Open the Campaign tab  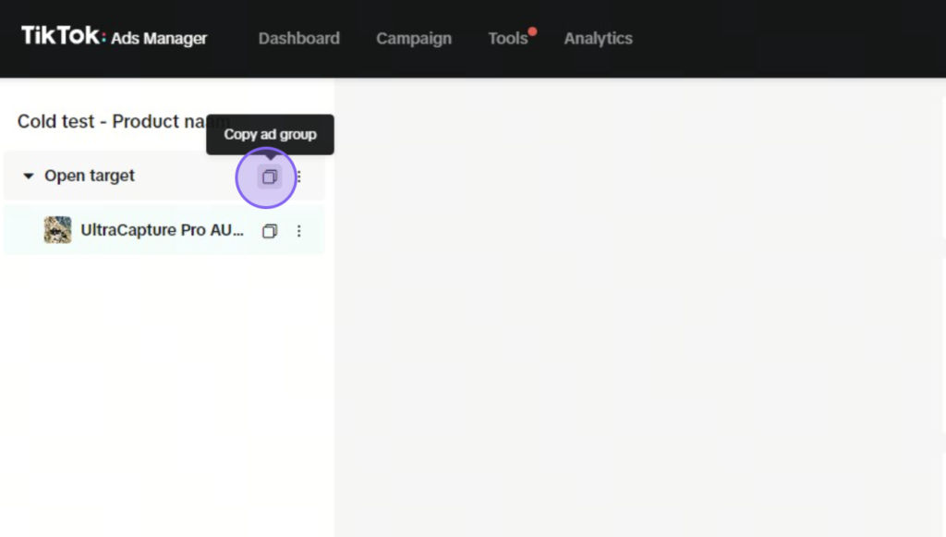pyautogui.click(x=414, y=39)
